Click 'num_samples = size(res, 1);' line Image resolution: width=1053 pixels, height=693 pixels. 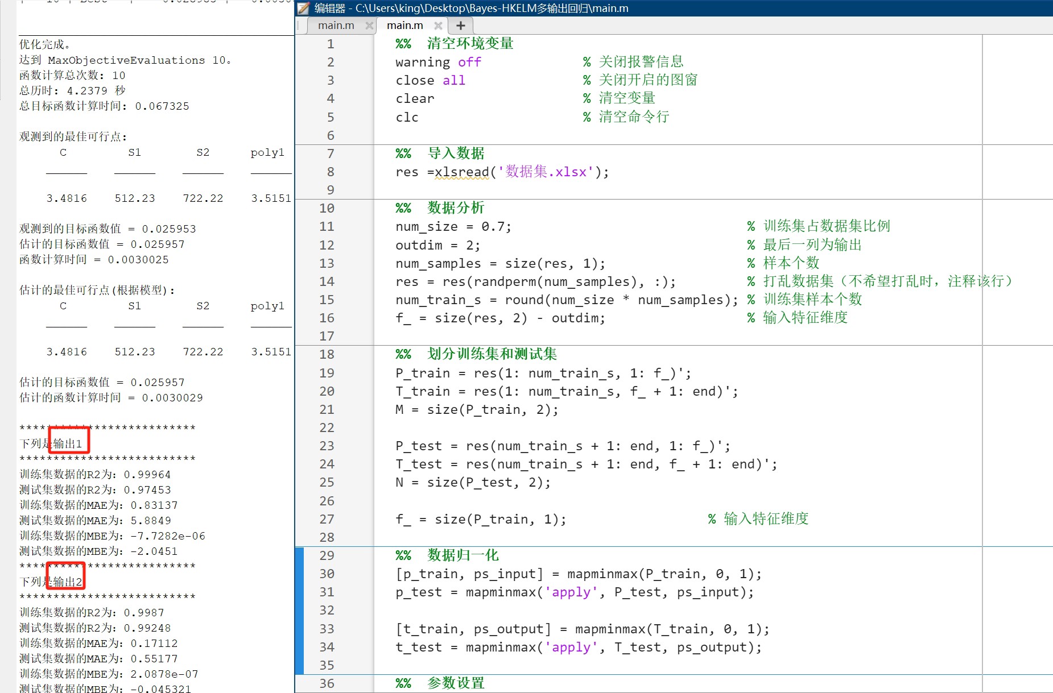500,263
